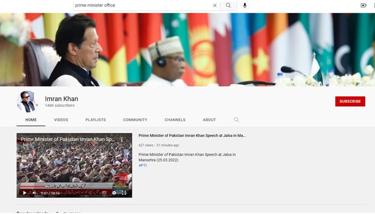Image resolution: width=375 pixels, height=214 pixels.
Task: Open the create video camera icon
Action: click(363, 5)
